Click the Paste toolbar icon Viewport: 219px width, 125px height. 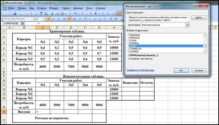click(62, 14)
